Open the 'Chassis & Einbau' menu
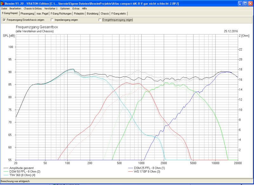254x185 pixels. (33, 8)
